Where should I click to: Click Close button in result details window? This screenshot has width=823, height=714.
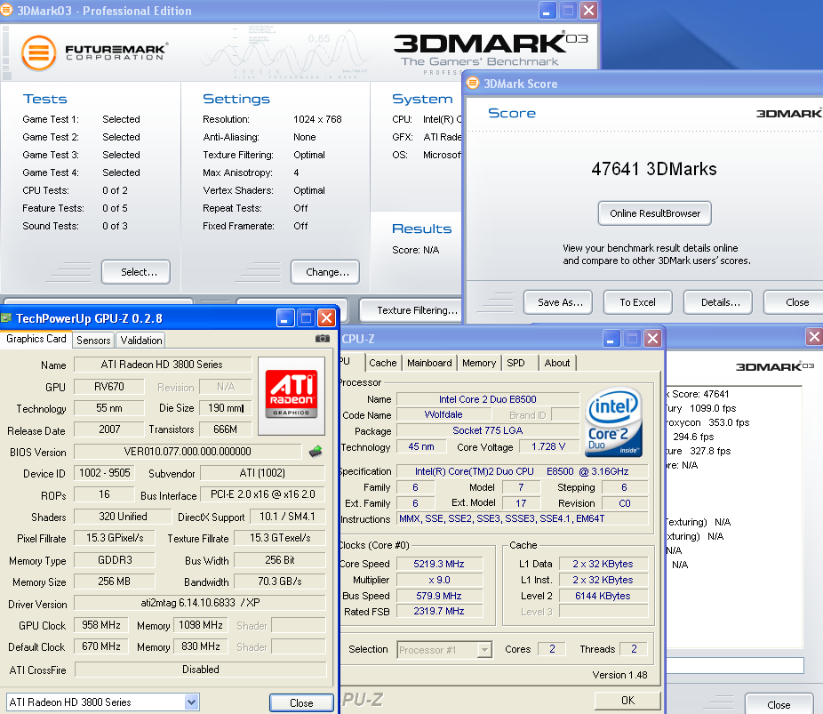[779, 704]
